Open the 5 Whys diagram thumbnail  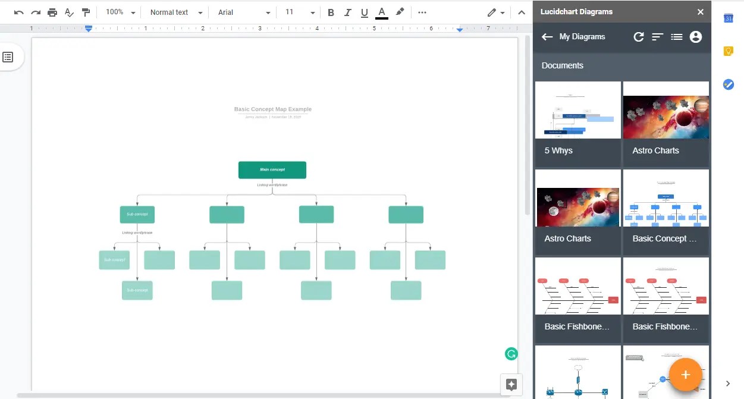[578, 110]
